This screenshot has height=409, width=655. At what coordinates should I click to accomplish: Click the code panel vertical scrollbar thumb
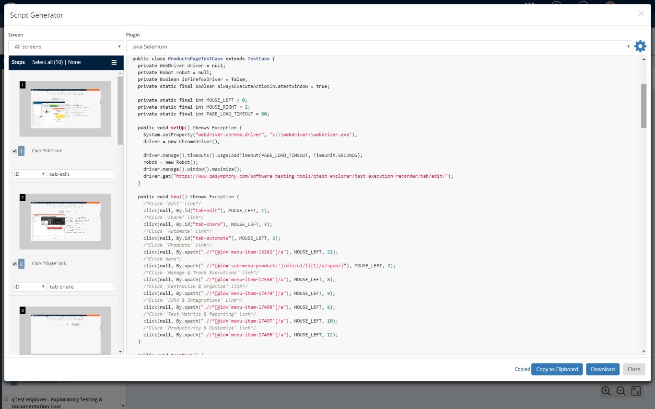[x=643, y=105]
